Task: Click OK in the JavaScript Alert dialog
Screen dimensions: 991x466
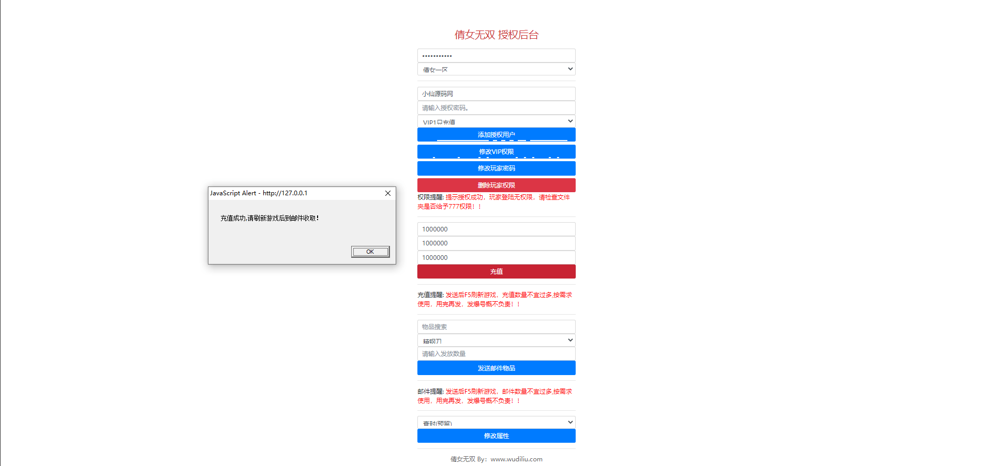Action: coord(370,252)
